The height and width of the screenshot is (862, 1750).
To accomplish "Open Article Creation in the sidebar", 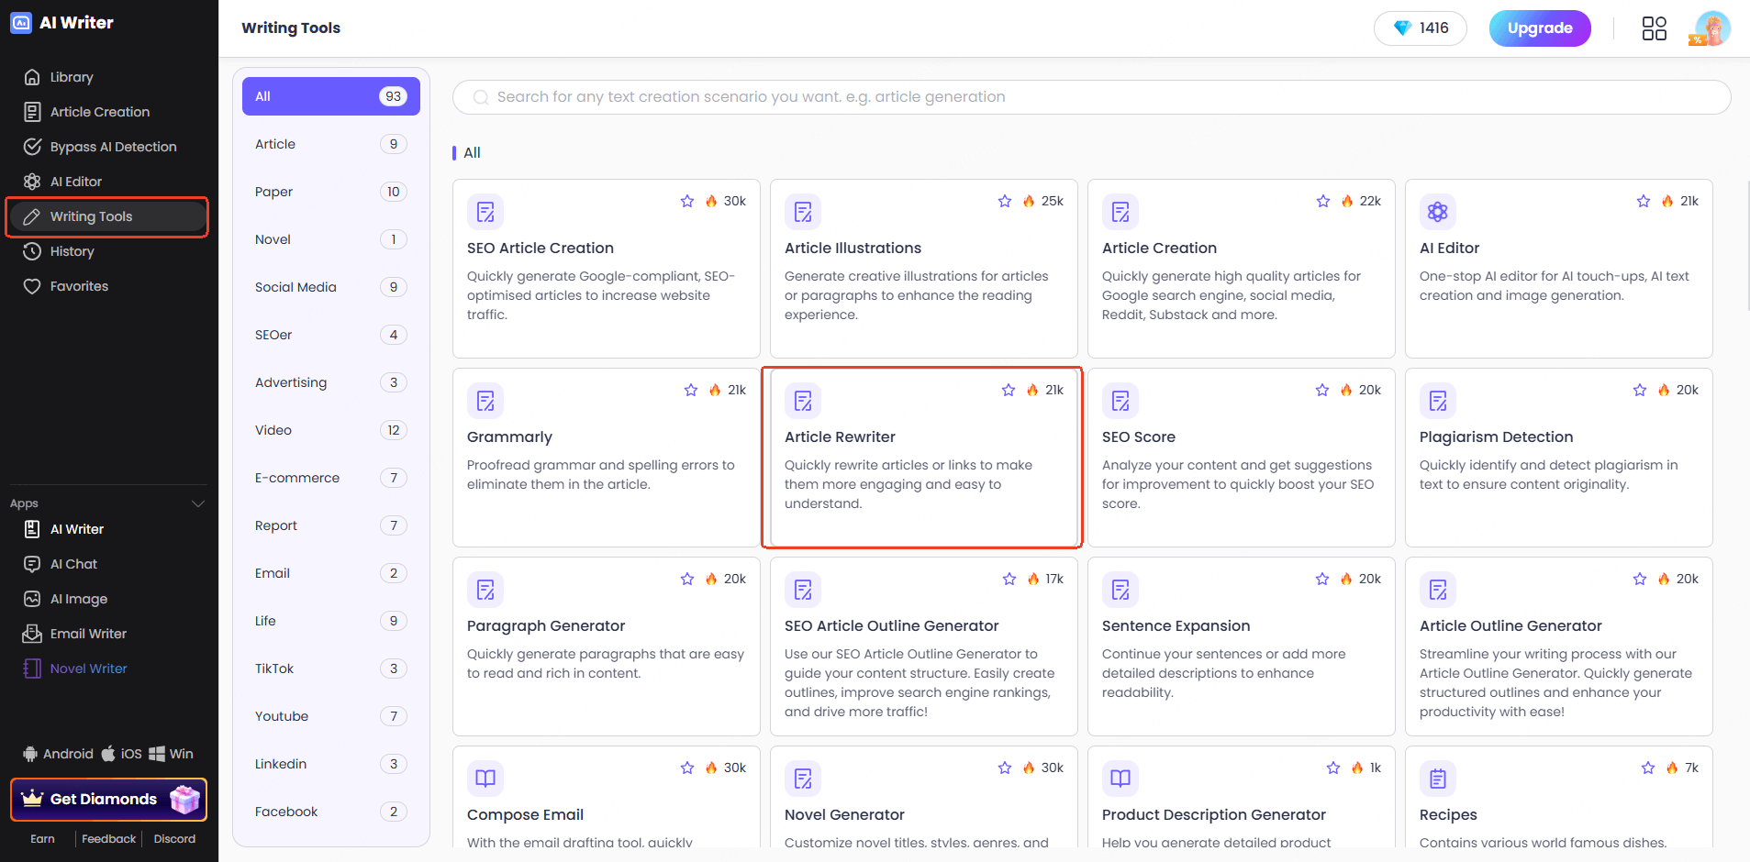I will tap(106, 112).
